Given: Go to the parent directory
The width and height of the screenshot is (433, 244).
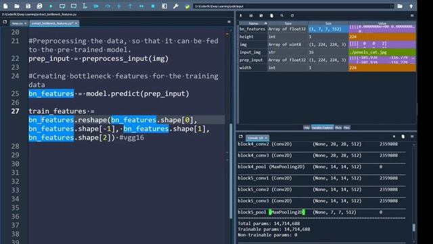Looking at the screenshot, I should [411, 6].
